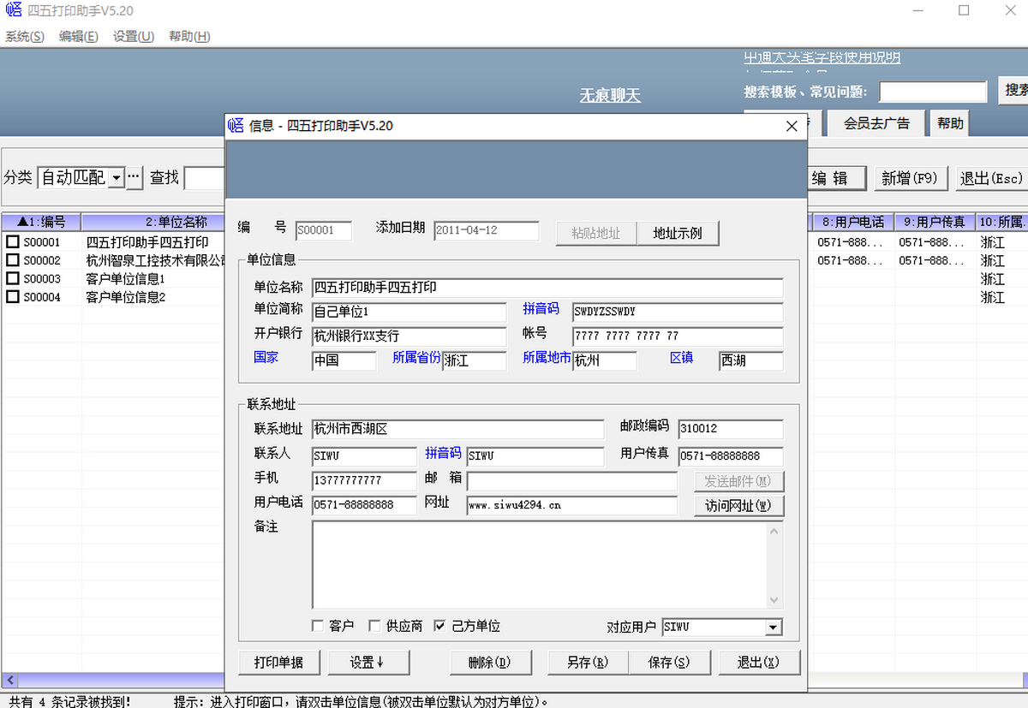This screenshot has height=708, width=1028.
Task: Open the 地址示例 button
Action: coord(677,233)
